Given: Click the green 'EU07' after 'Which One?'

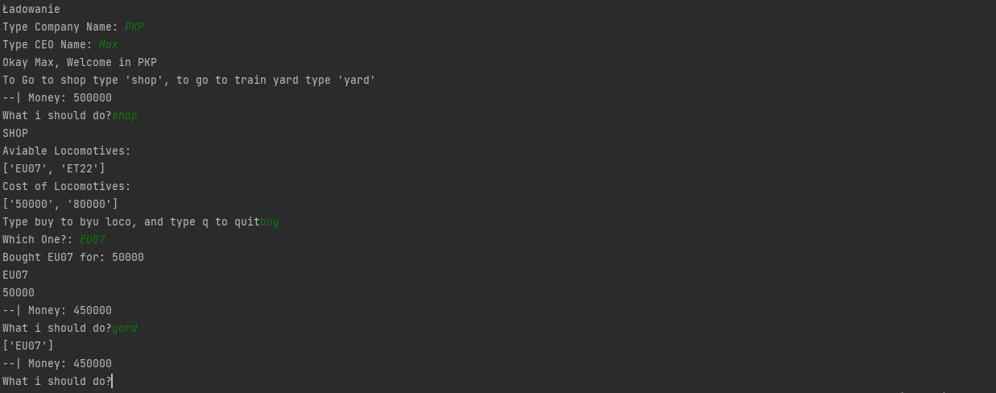Looking at the screenshot, I should coord(93,239).
